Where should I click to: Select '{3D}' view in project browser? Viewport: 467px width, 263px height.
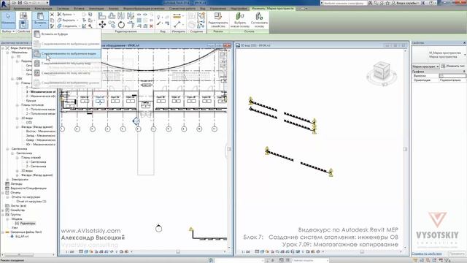coord(29,123)
